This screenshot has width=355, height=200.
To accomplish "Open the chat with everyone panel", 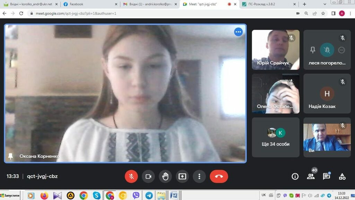I will (x=326, y=176).
